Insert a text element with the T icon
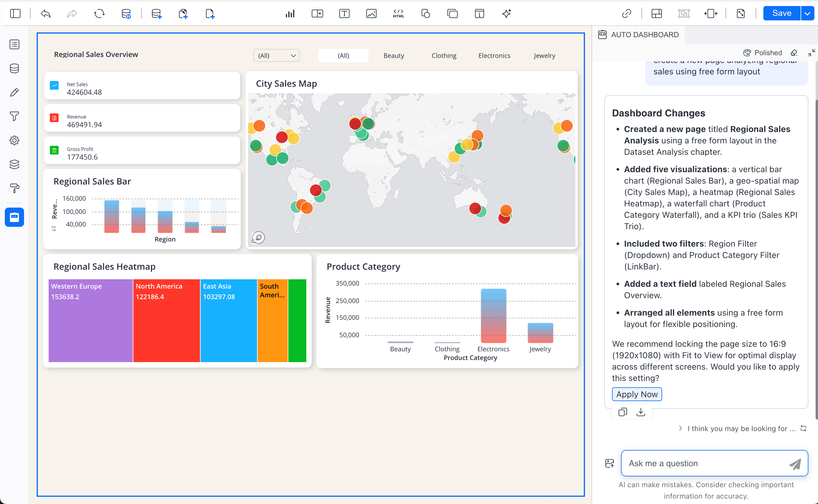818x504 pixels. [x=344, y=14]
